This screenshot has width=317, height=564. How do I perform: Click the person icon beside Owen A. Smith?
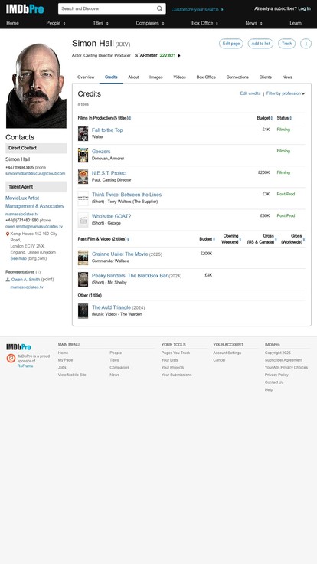(x=8, y=280)
